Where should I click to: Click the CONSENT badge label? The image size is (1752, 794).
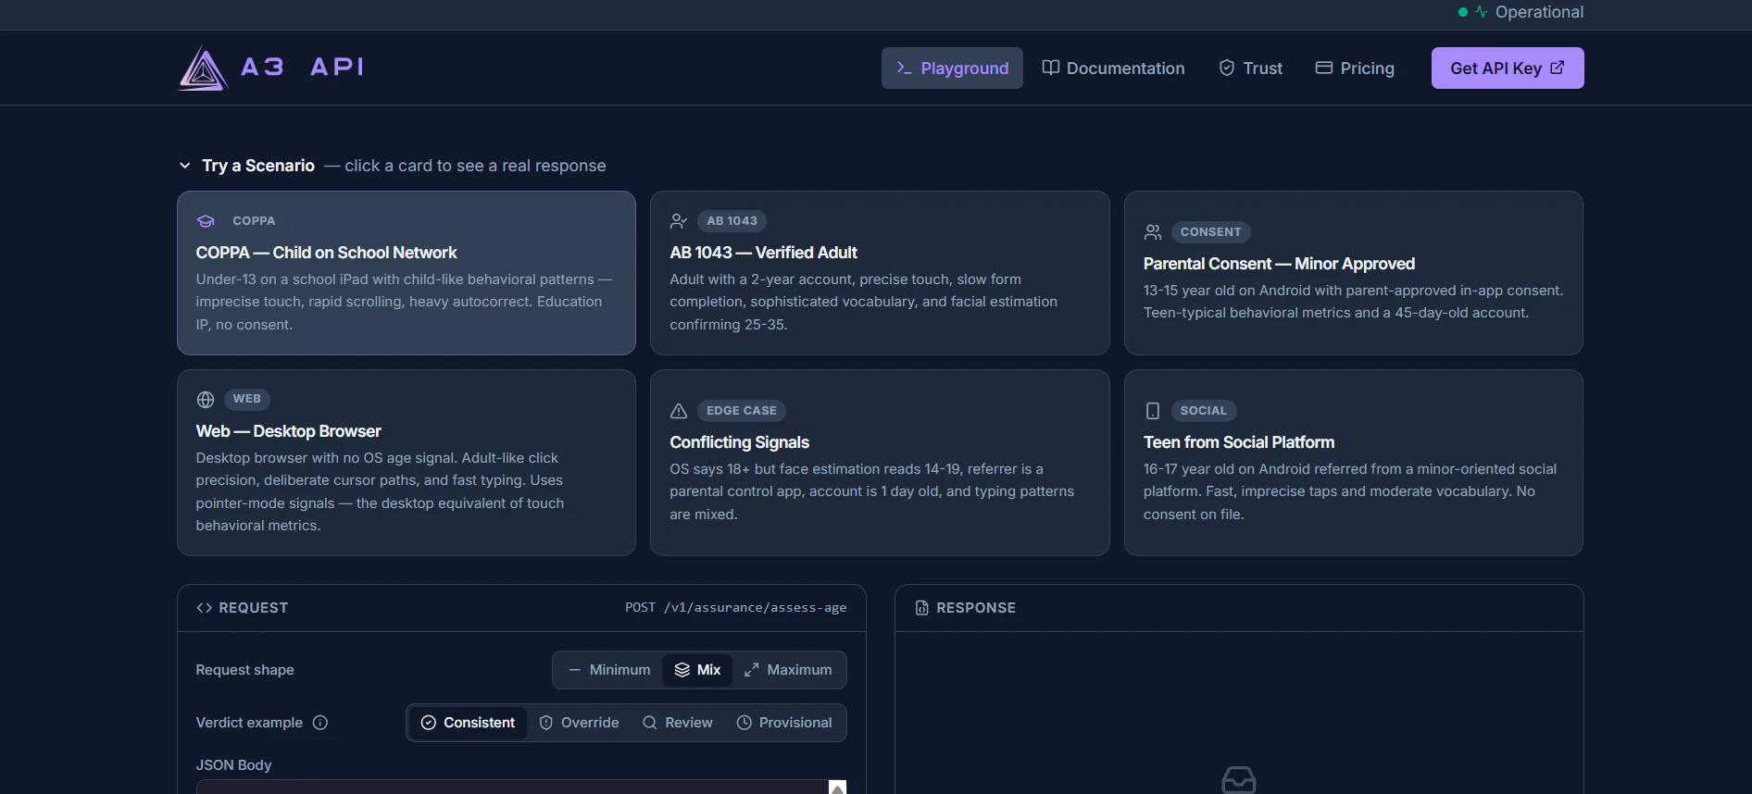pos(1210,232)
